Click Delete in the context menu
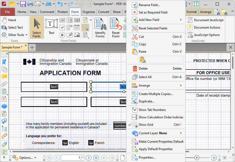 tap(156, 69)
